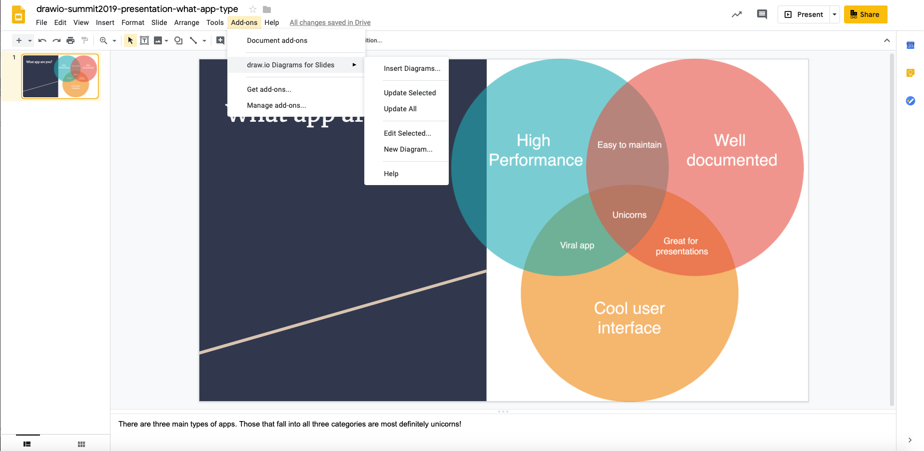Click the presentation title to rename it

click(x=137, y=9)
